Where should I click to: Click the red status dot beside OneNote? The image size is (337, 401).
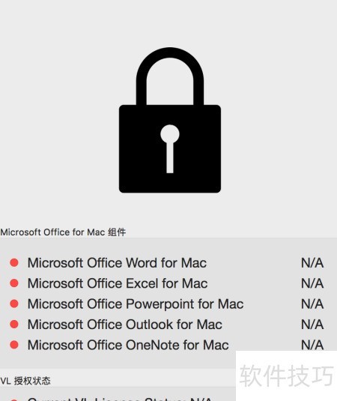[14, 345]
